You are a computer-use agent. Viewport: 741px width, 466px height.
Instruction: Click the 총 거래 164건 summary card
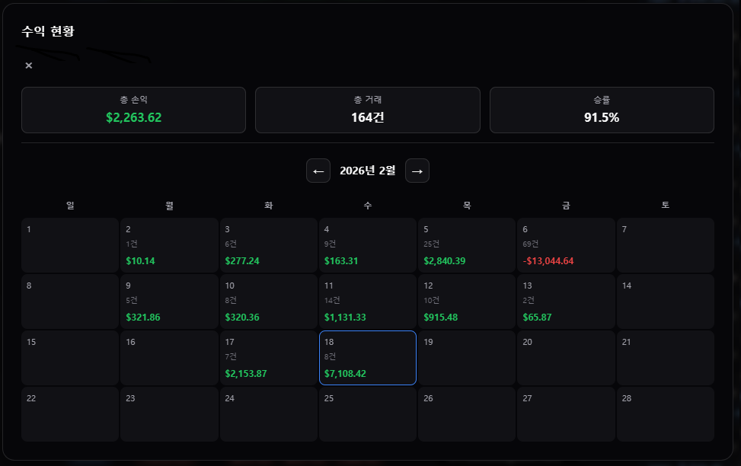pos(367,110)
